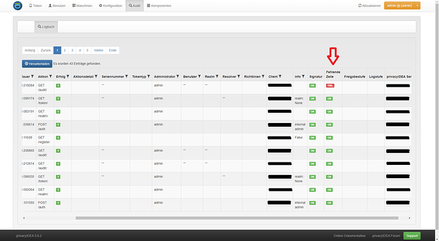Image resolution: width=439 pixels, height=241 pixels.
Task: Click the Herunterladen download button
Action: pos(37,63)
